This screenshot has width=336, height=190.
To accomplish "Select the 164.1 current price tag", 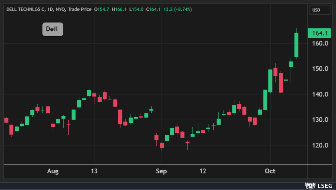I will (x=319, y=33).
